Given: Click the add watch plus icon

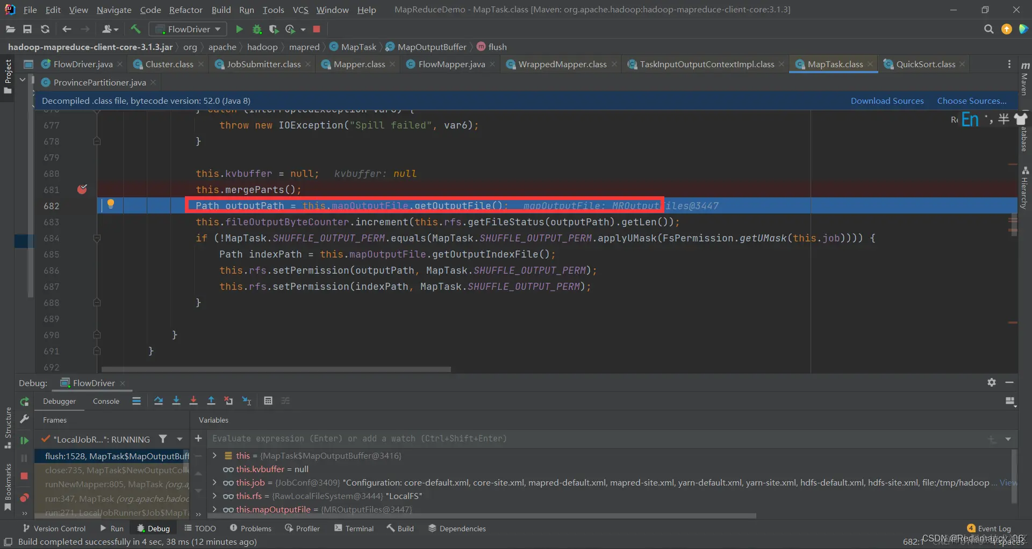Looking at the screenshot, I should click(198, 438).
